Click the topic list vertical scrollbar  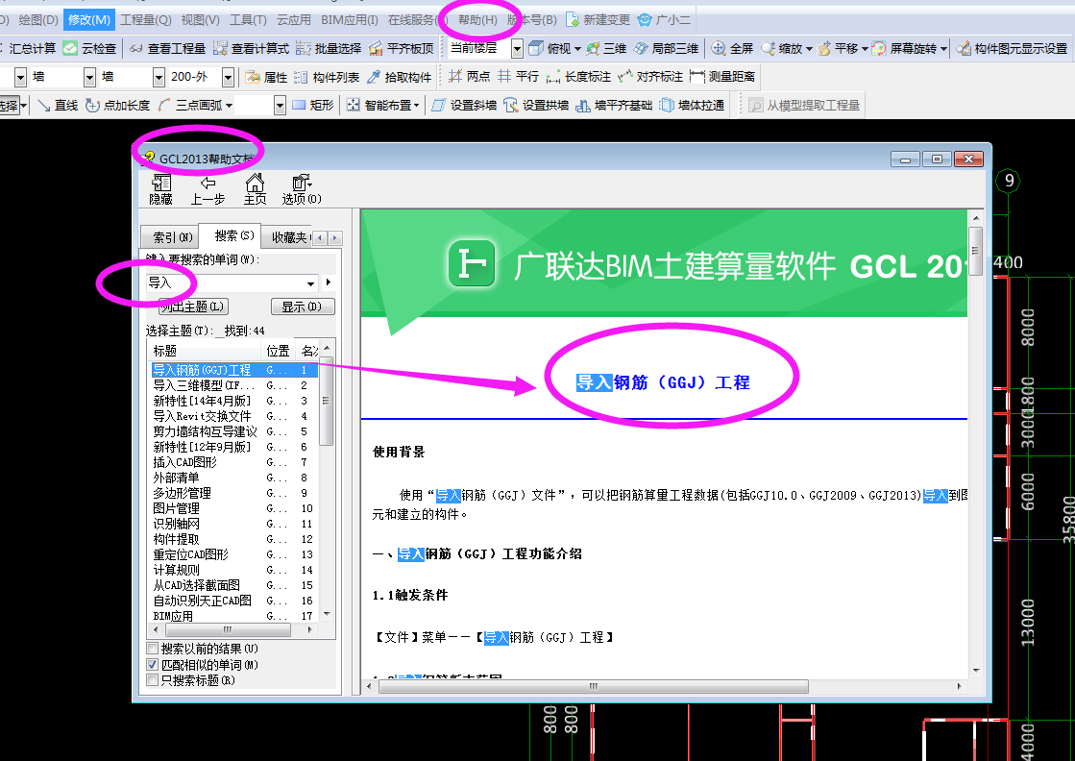pos(327,479)
